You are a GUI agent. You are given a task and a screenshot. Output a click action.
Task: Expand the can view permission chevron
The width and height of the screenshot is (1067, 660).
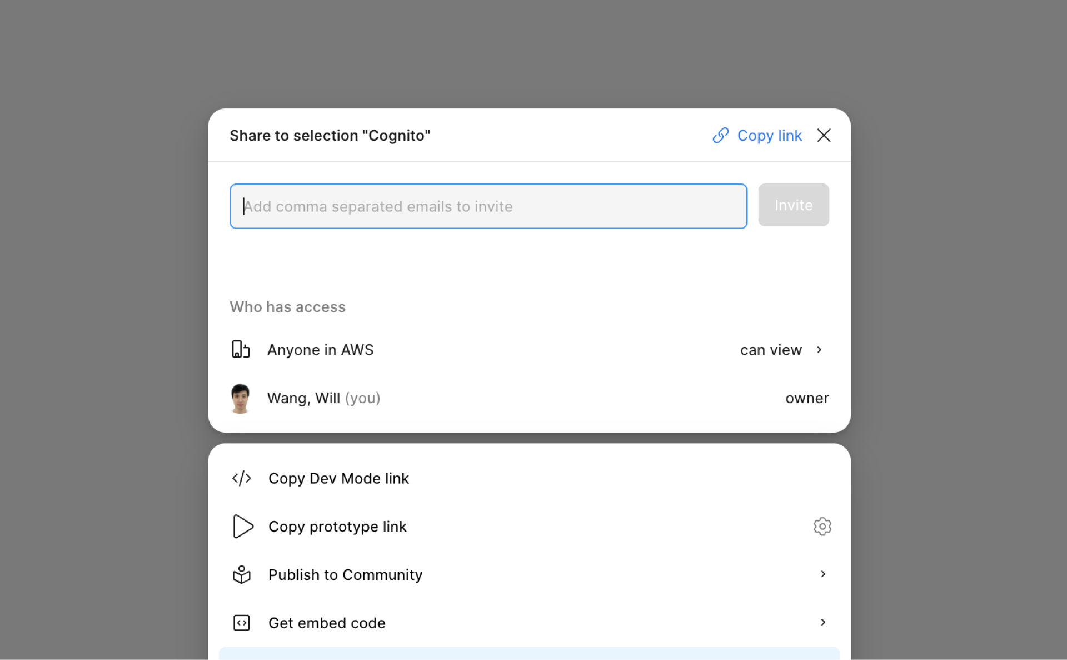819,350
